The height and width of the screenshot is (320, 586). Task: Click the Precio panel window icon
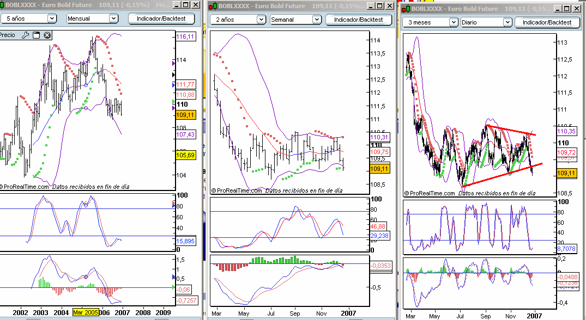36,35
